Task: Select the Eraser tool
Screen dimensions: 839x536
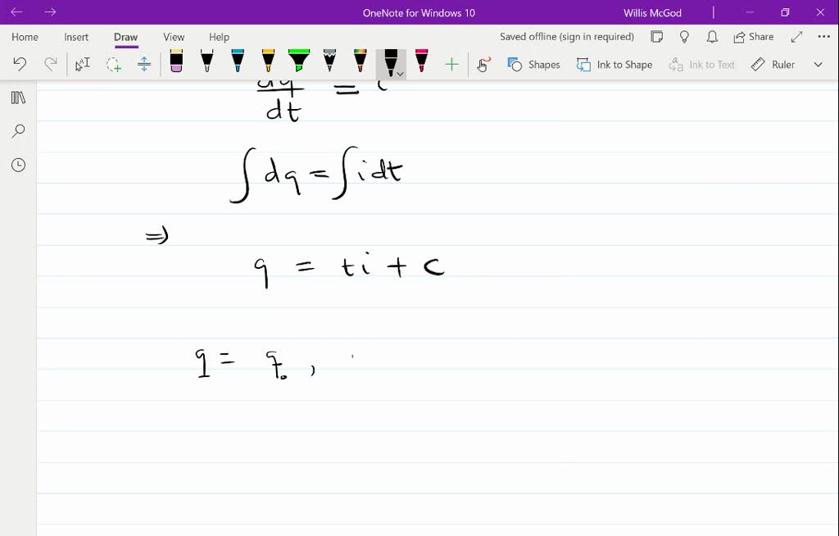Action: click(x=175, y=63)
